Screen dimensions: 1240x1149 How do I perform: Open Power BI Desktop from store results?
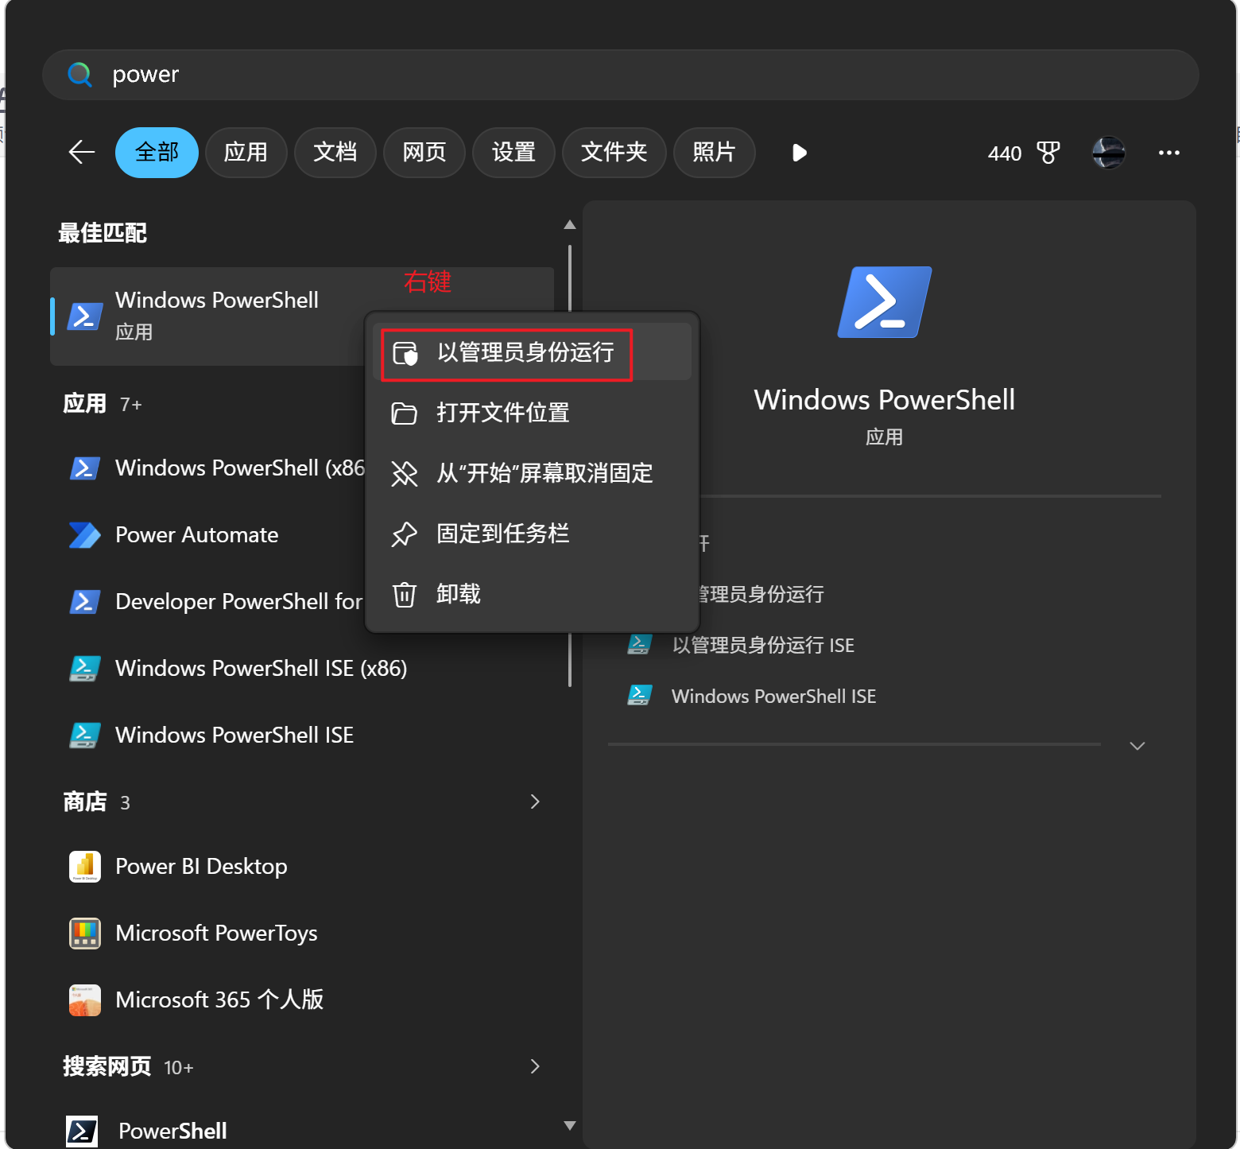(x=201, y=866)
